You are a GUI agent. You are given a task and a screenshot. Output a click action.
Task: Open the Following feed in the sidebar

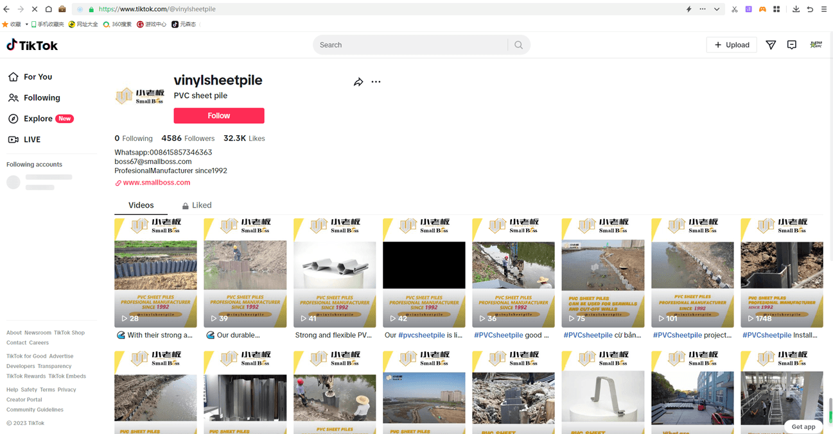(35, 98)
